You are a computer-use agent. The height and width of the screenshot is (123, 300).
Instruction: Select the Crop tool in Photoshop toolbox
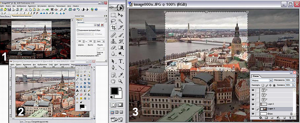click(x=113, y=27)
